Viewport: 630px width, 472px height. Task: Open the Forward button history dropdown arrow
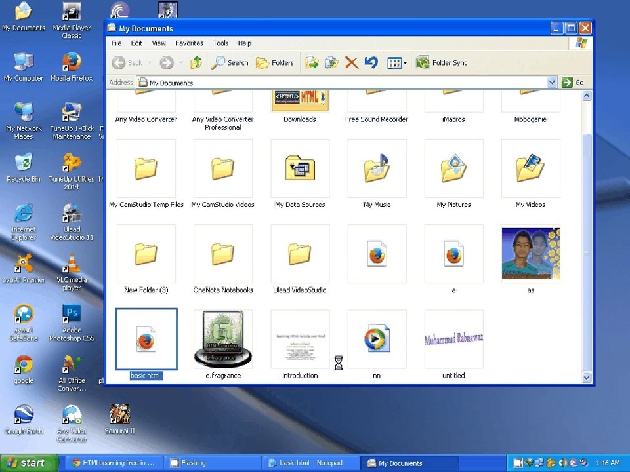tap(180, 63)
